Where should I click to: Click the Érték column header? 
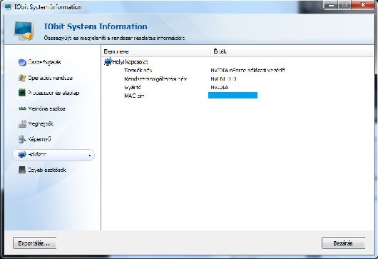pyautogui.click(x=292, y=51)
